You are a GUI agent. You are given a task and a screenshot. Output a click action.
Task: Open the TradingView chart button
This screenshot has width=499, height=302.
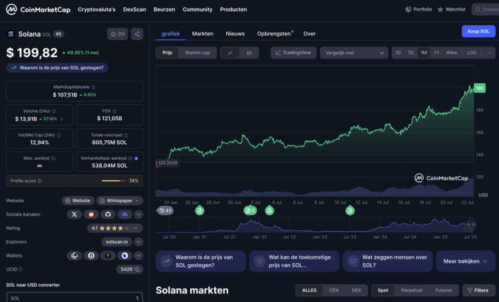[293, 53]
